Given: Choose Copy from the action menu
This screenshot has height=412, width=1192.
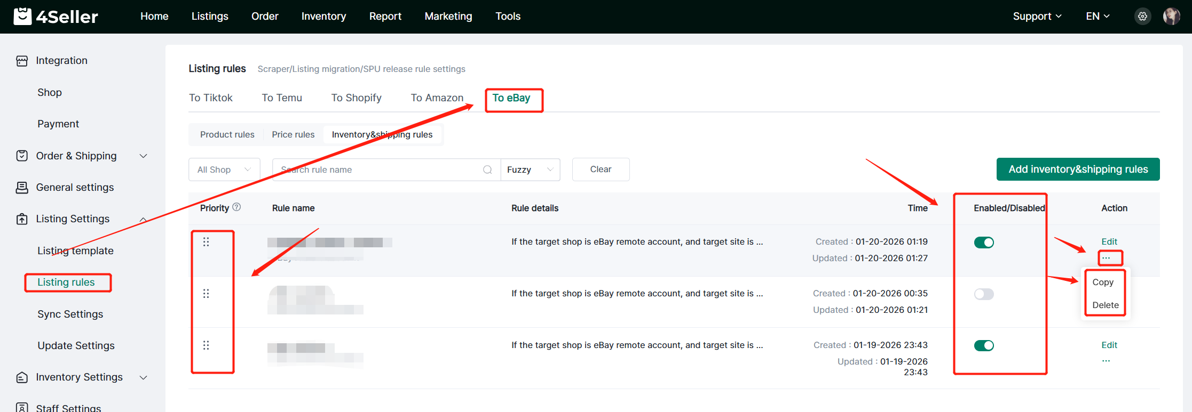Looking at the screenshot, I should 1103,282.
